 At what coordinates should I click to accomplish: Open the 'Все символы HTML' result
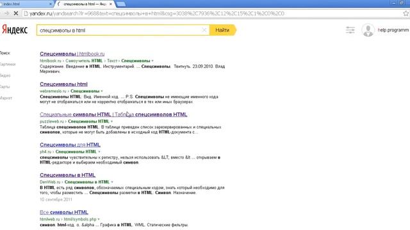(64, 212)
